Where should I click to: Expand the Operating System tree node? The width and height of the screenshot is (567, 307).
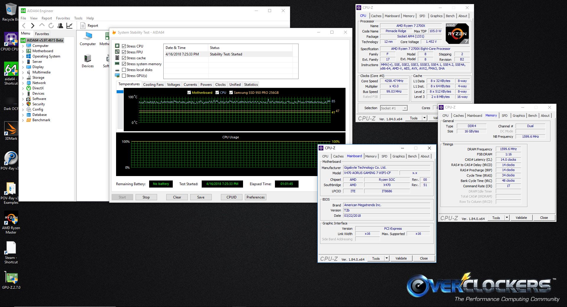[23, 56]
